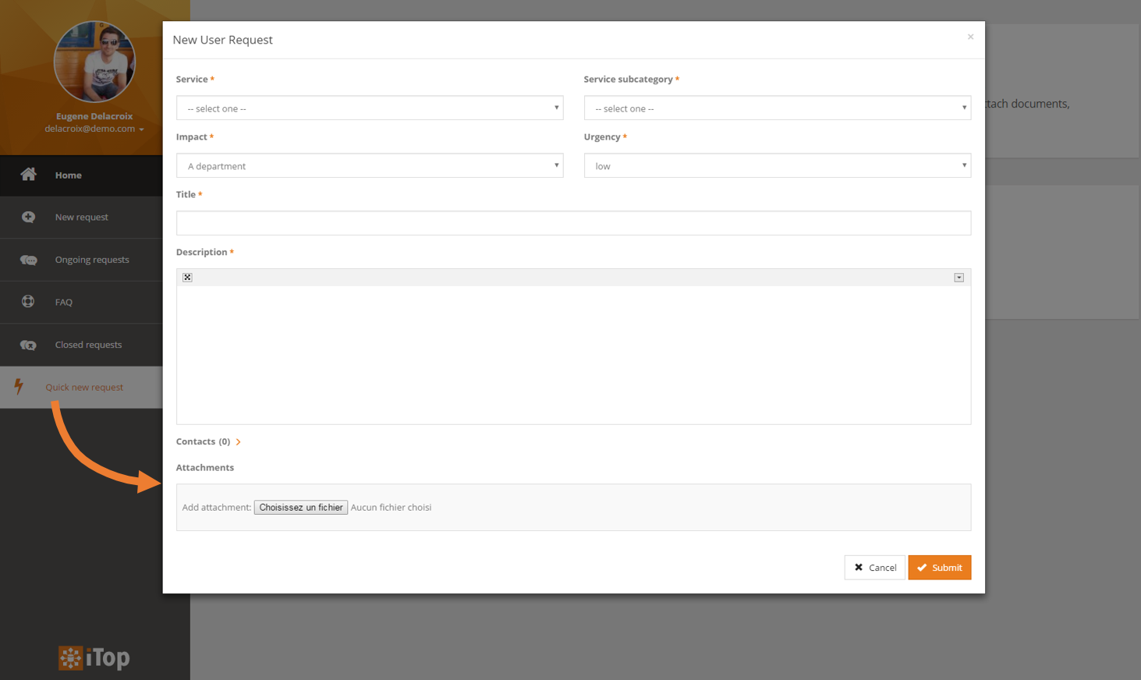1141x680 pixels.
Task: Click the FAQ lifebuoy icon
Action: pos(28,302)
